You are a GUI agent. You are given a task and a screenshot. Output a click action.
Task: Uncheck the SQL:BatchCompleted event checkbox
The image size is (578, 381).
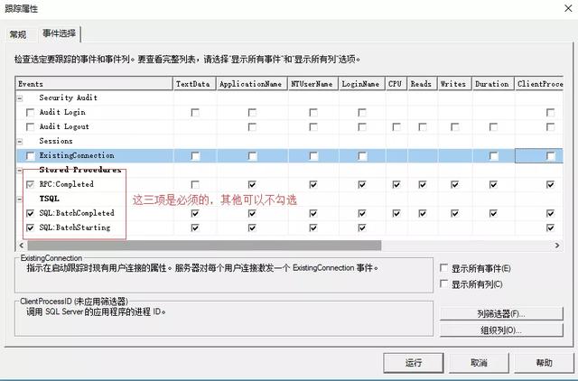pyautogui.click(x=30, y=213)
